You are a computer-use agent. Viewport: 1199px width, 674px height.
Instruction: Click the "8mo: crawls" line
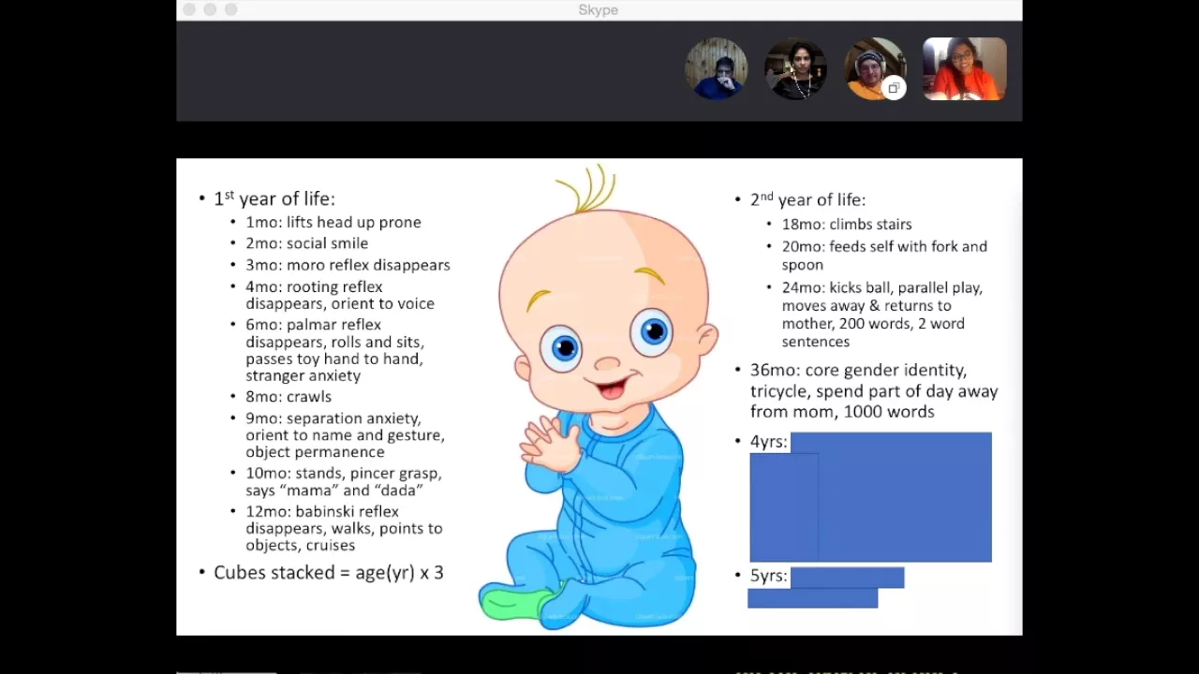pos(289,397)
